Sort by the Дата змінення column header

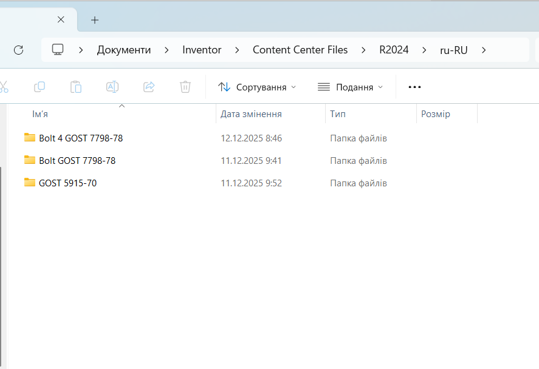click(x=251, y=114)
